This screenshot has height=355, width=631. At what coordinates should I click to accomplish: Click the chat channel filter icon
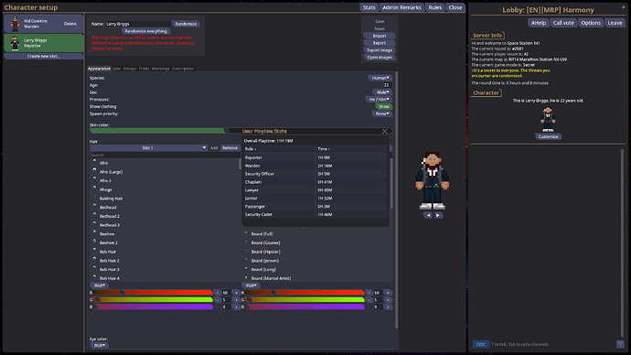click(620, 344)
